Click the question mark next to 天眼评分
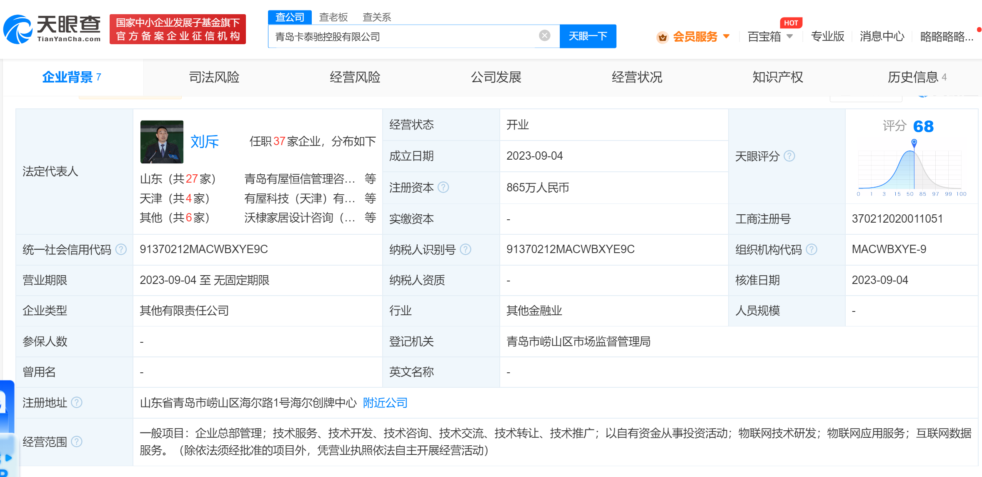The image size is (982, 477). tap(789, 156)
